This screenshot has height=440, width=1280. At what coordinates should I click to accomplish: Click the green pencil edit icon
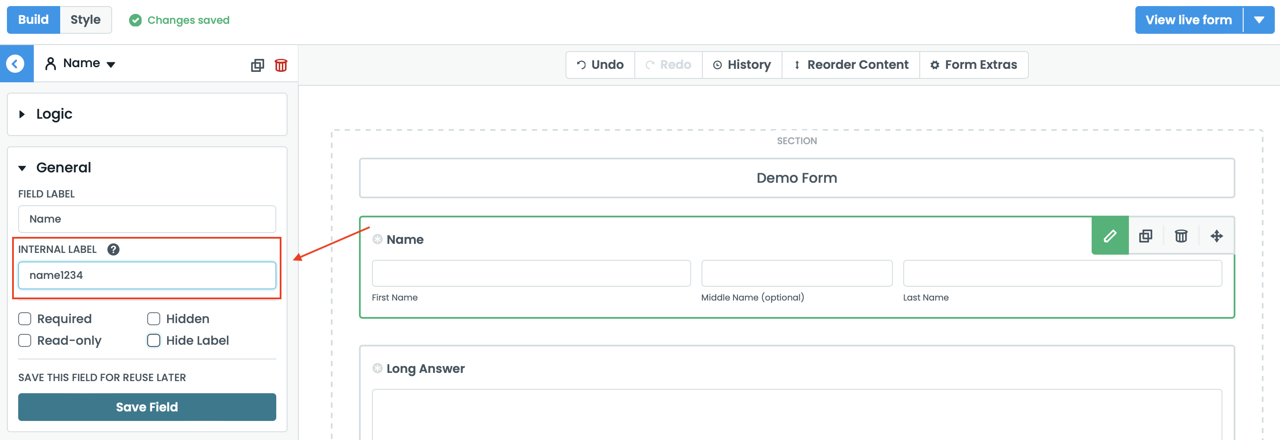coord(1109,236)
